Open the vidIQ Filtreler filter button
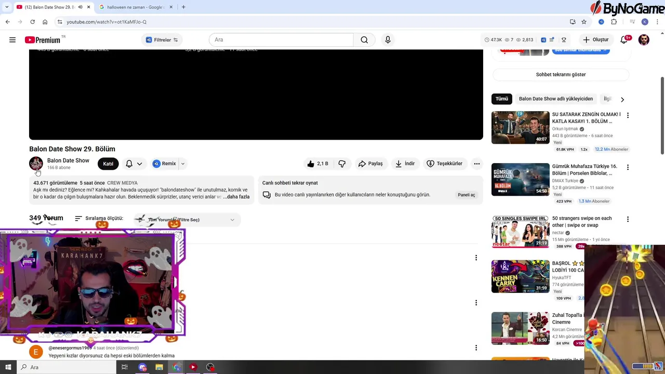This screenshot has height=374, width=665. coord(162,40)
